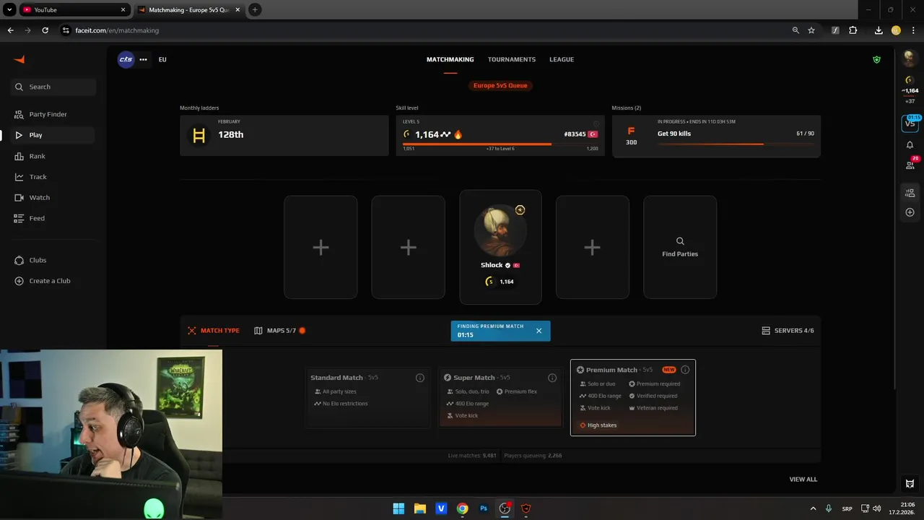Click the skill level Elo progress bar
Image resolution: width=924 pixels, height=520 pixels.
pos(500,144)
